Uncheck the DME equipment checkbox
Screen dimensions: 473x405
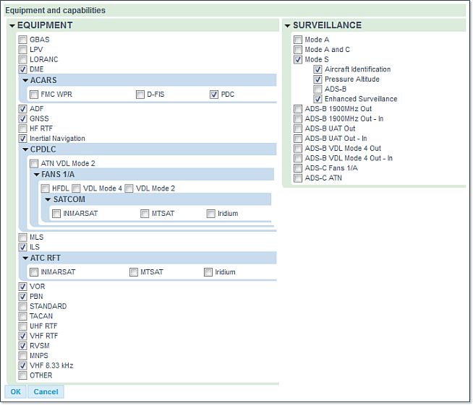23,69
